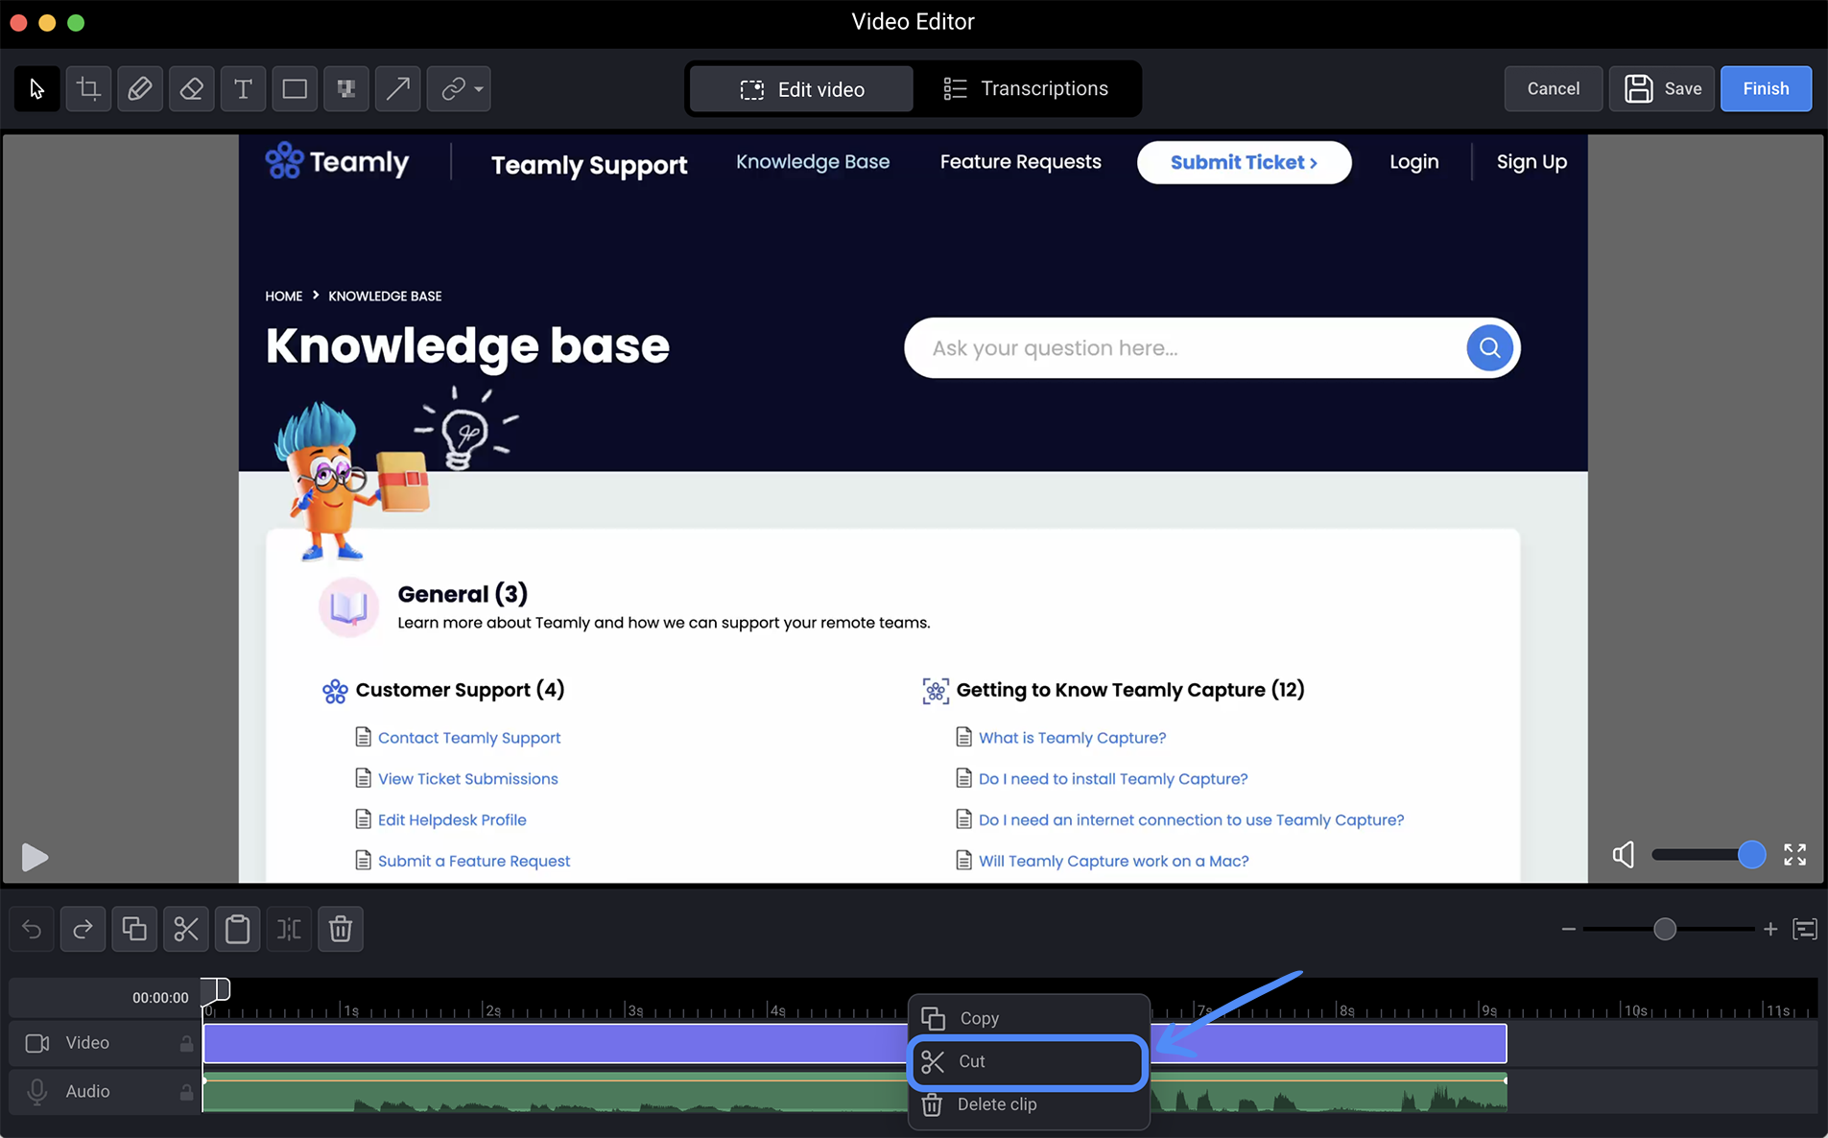Click the Cancel button
1828x1138 pixels.
pos(1553,89)
